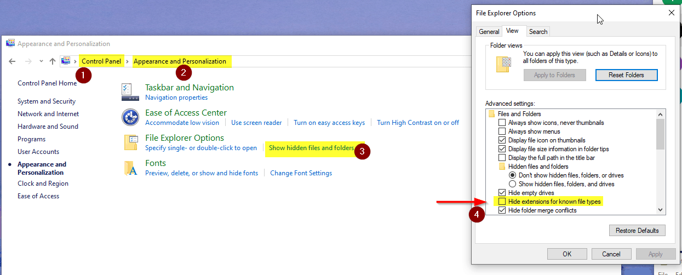682x275 pixels.
Task: Click the Apply button
Action: (655, 254)
